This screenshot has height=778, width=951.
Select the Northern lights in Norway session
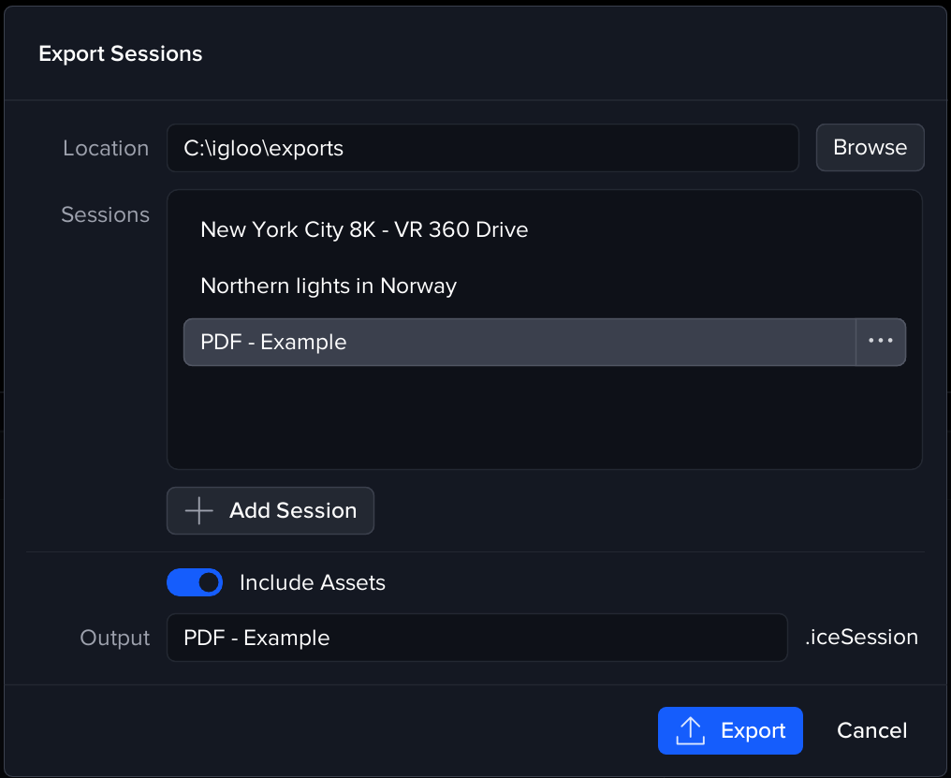(x=329, y=286)
